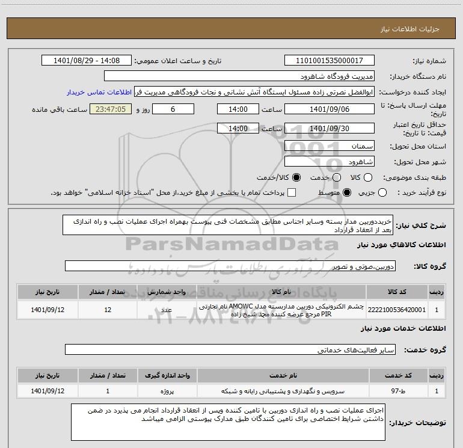Select the کالا radio button
The width and height of the screenshot is (463, 448).
pos(368,177)
